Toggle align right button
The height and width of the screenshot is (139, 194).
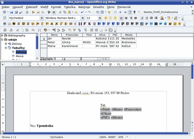131,18
